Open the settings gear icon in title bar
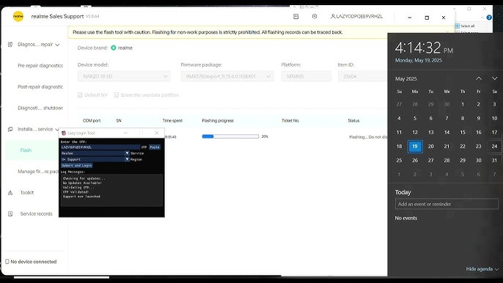This screenshot has width=503, height=283. click(x=315, y=16)
